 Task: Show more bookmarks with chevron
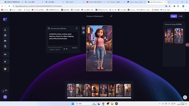click(185, 10)
